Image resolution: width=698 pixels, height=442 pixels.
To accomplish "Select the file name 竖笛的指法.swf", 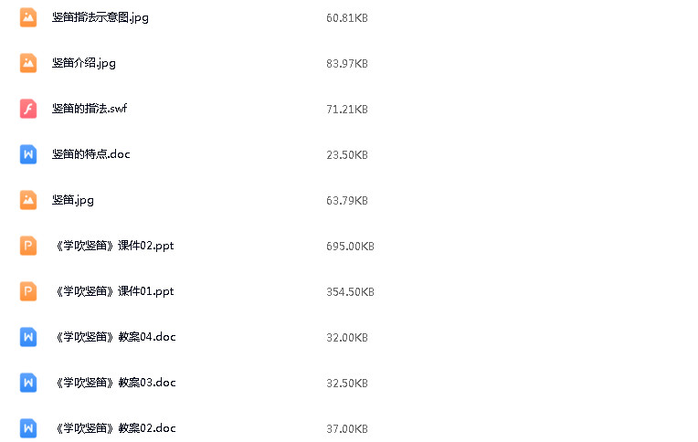I will 90,109.
